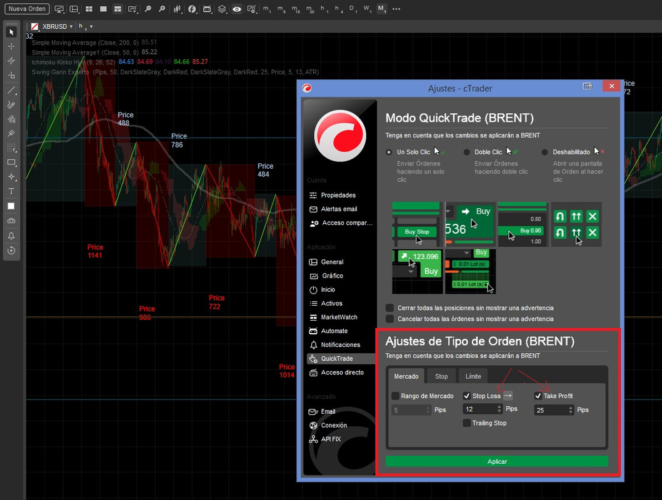
Task: Enable the Trailing Stop checkbox
Action: pyautogui.click(x=466, y=422)
